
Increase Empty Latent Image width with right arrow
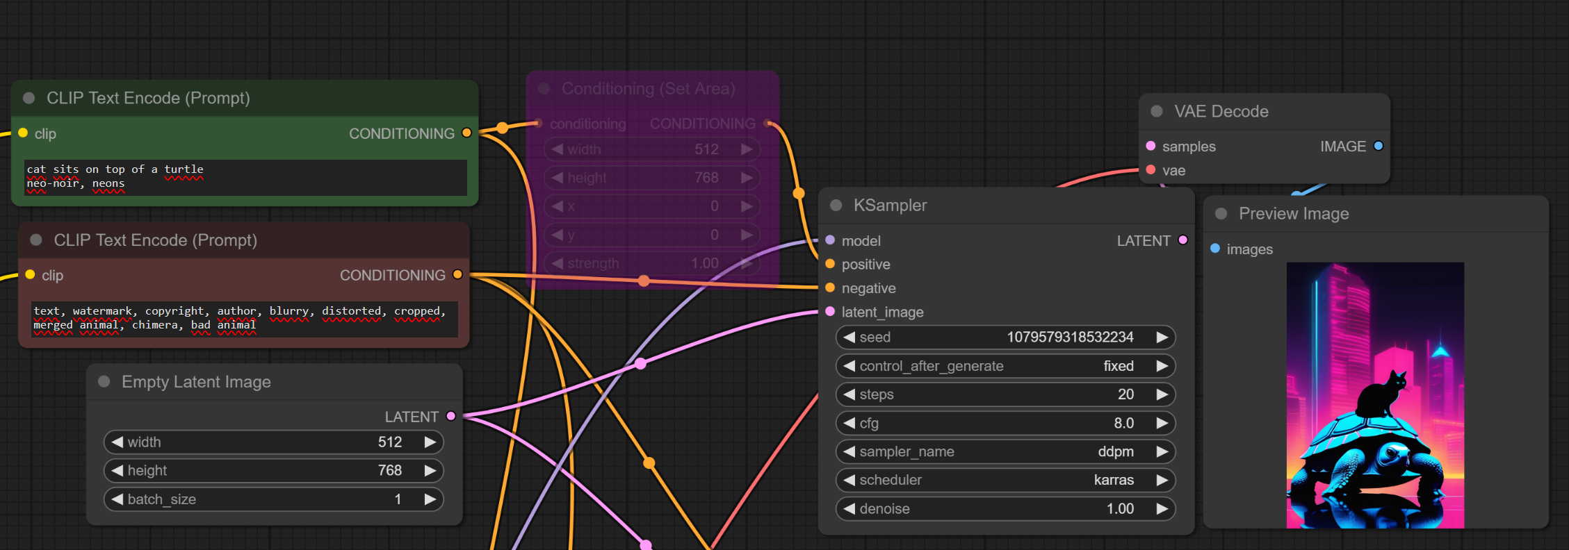430,442
